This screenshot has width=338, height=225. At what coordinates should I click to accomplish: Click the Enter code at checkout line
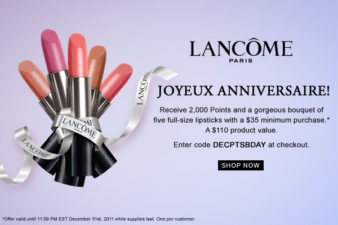tap(242, 145)
